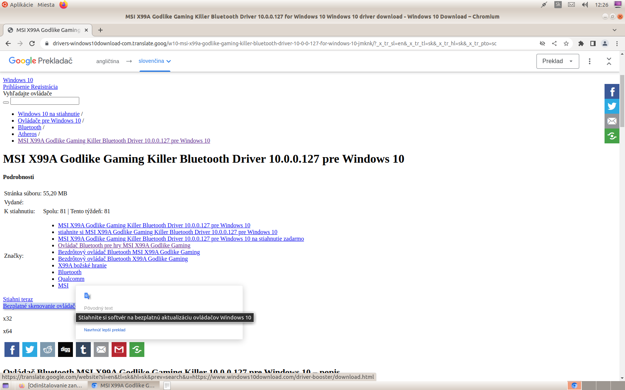Toggle the side panel icon

(x=593, y=43)
